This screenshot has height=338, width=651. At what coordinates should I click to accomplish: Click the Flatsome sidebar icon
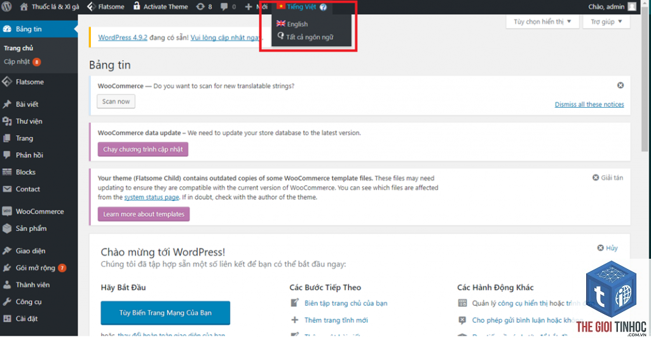tap(7, 82)
